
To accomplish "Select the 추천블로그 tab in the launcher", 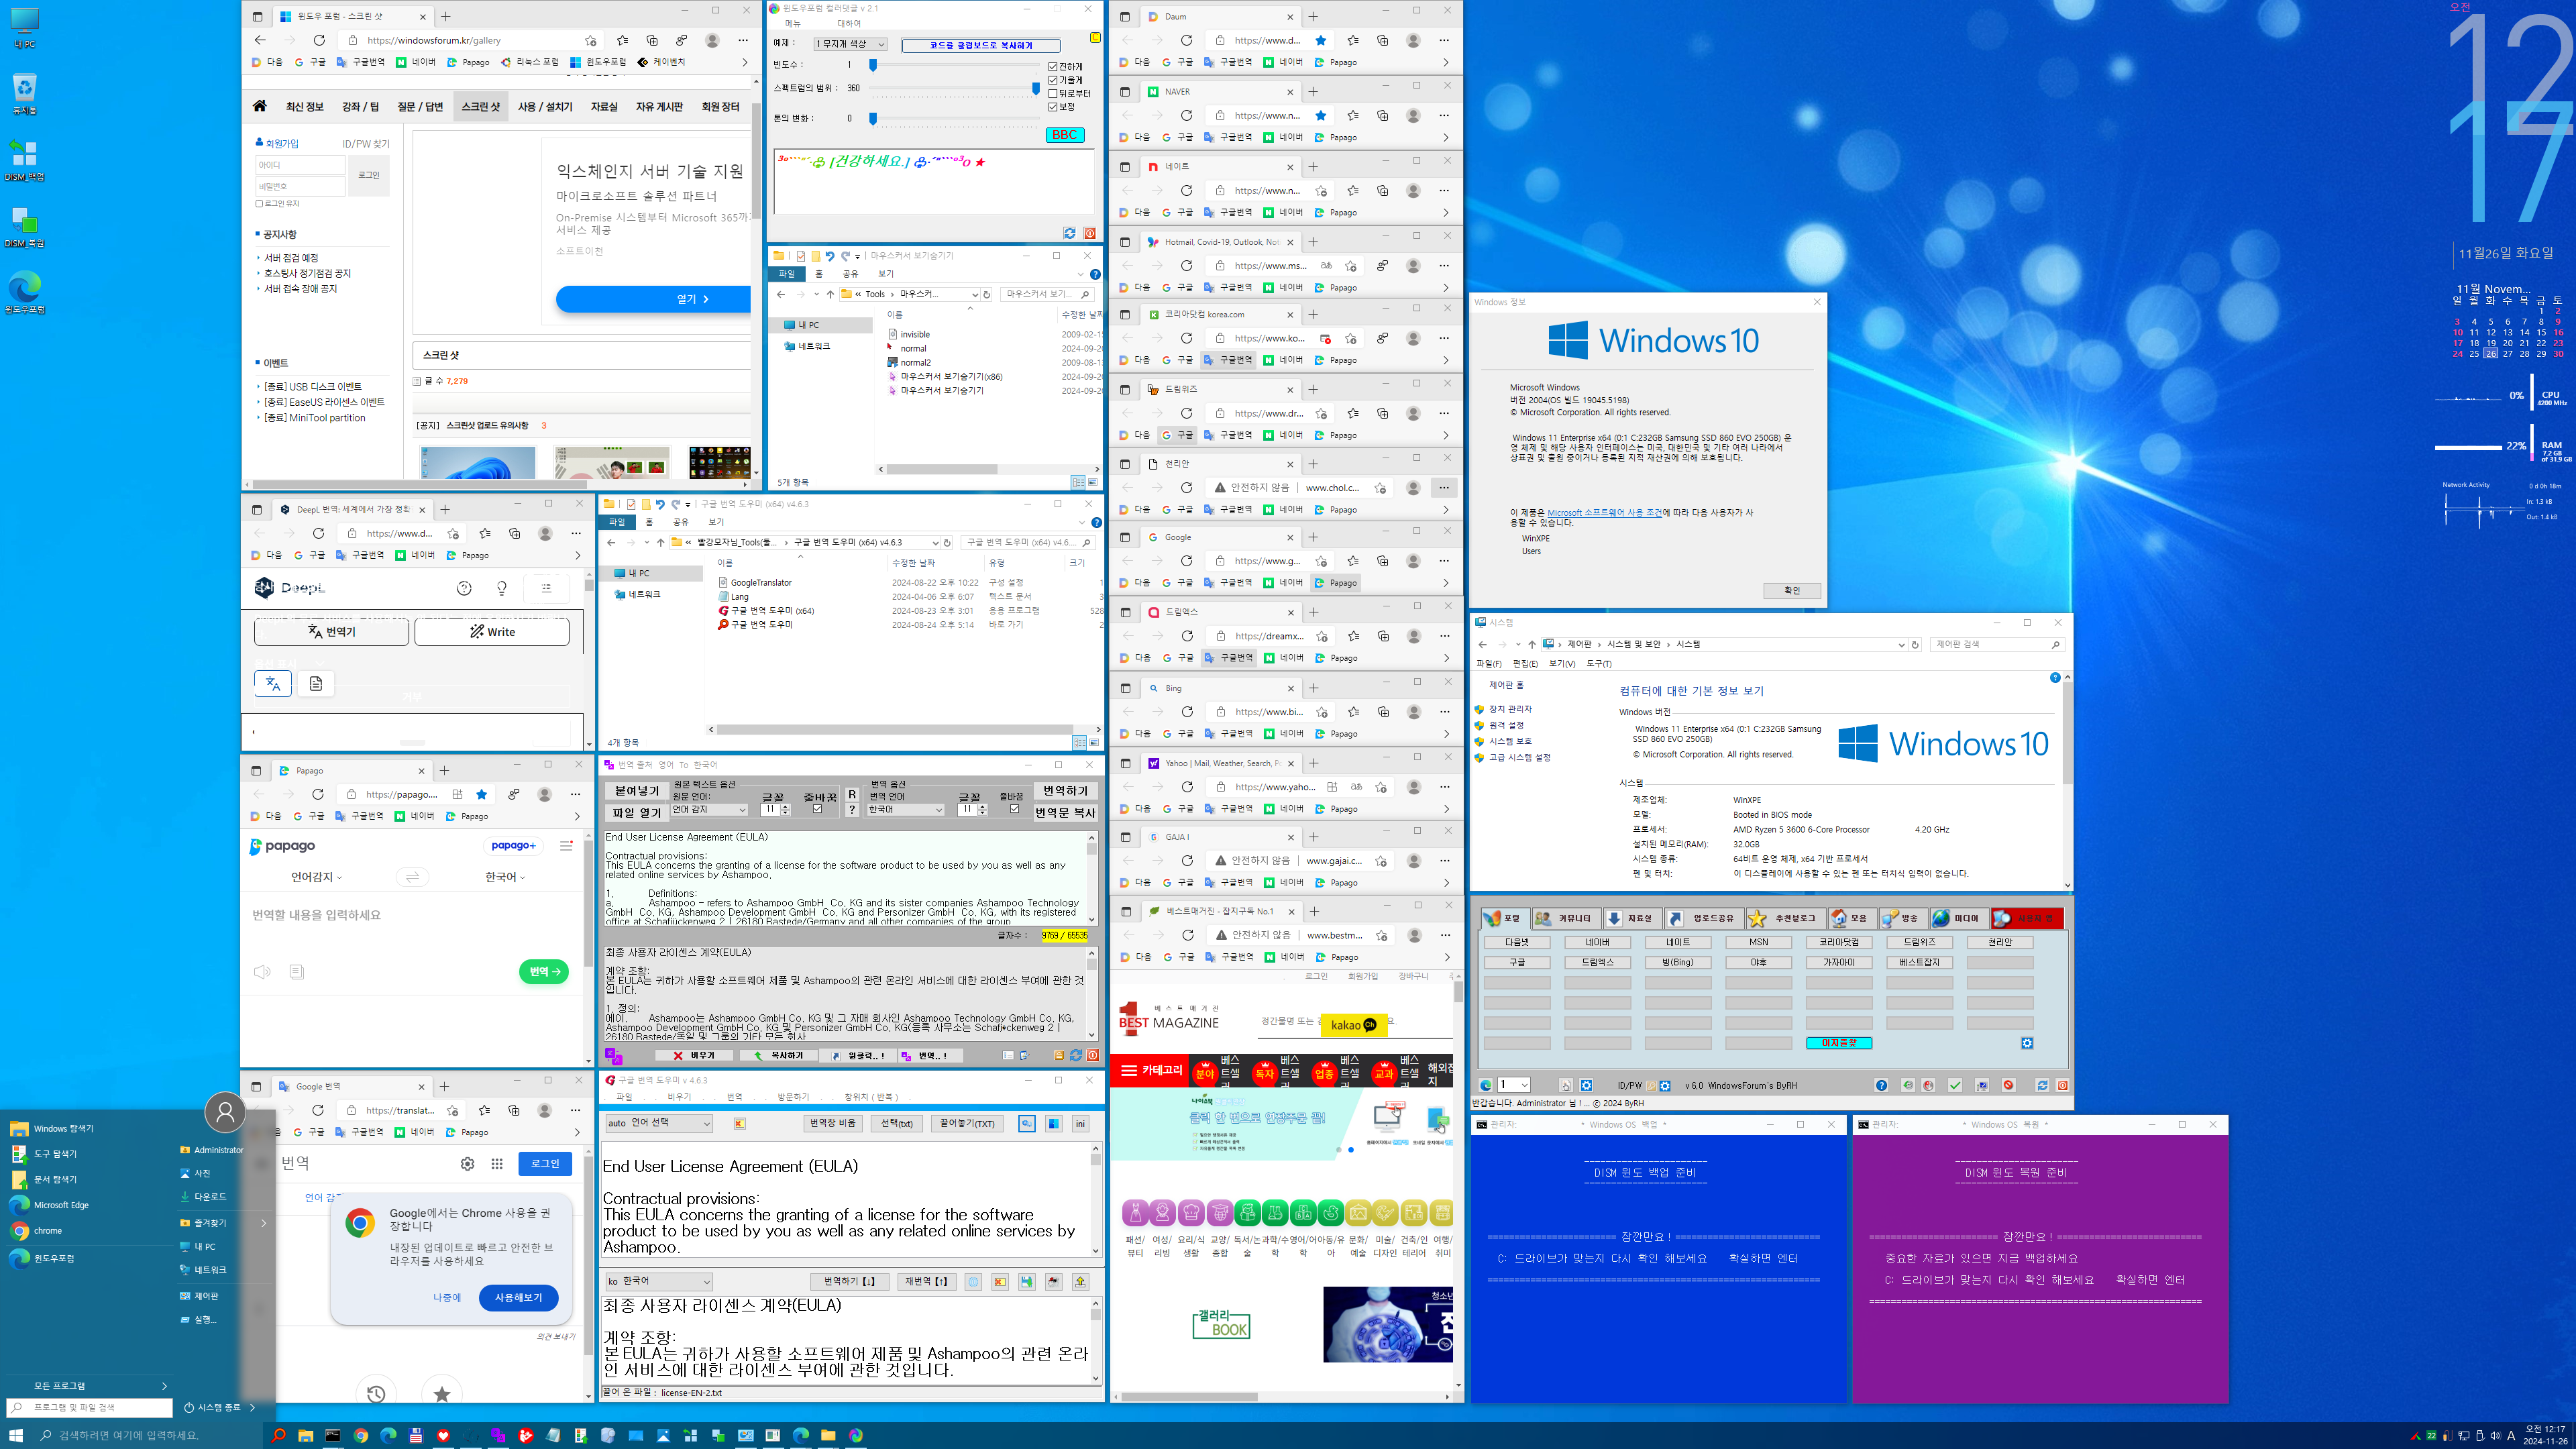I will [x=1785, y=918].
